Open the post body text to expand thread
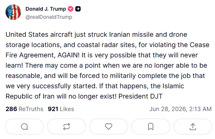The width and height of the screenshot is (215, 139). coord(107,65)
